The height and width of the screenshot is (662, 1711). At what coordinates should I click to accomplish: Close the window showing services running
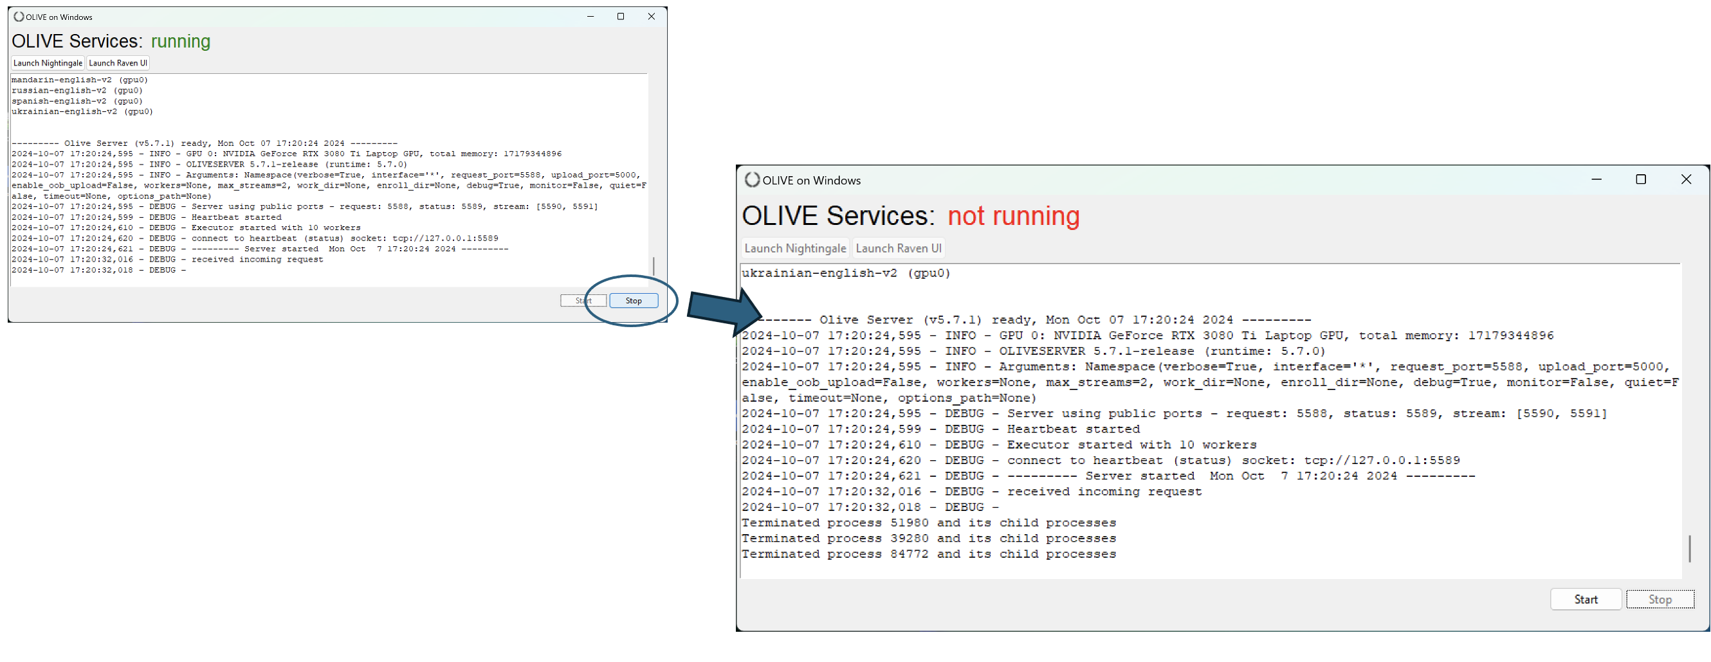pyautogui.click(x=651, y=17)
